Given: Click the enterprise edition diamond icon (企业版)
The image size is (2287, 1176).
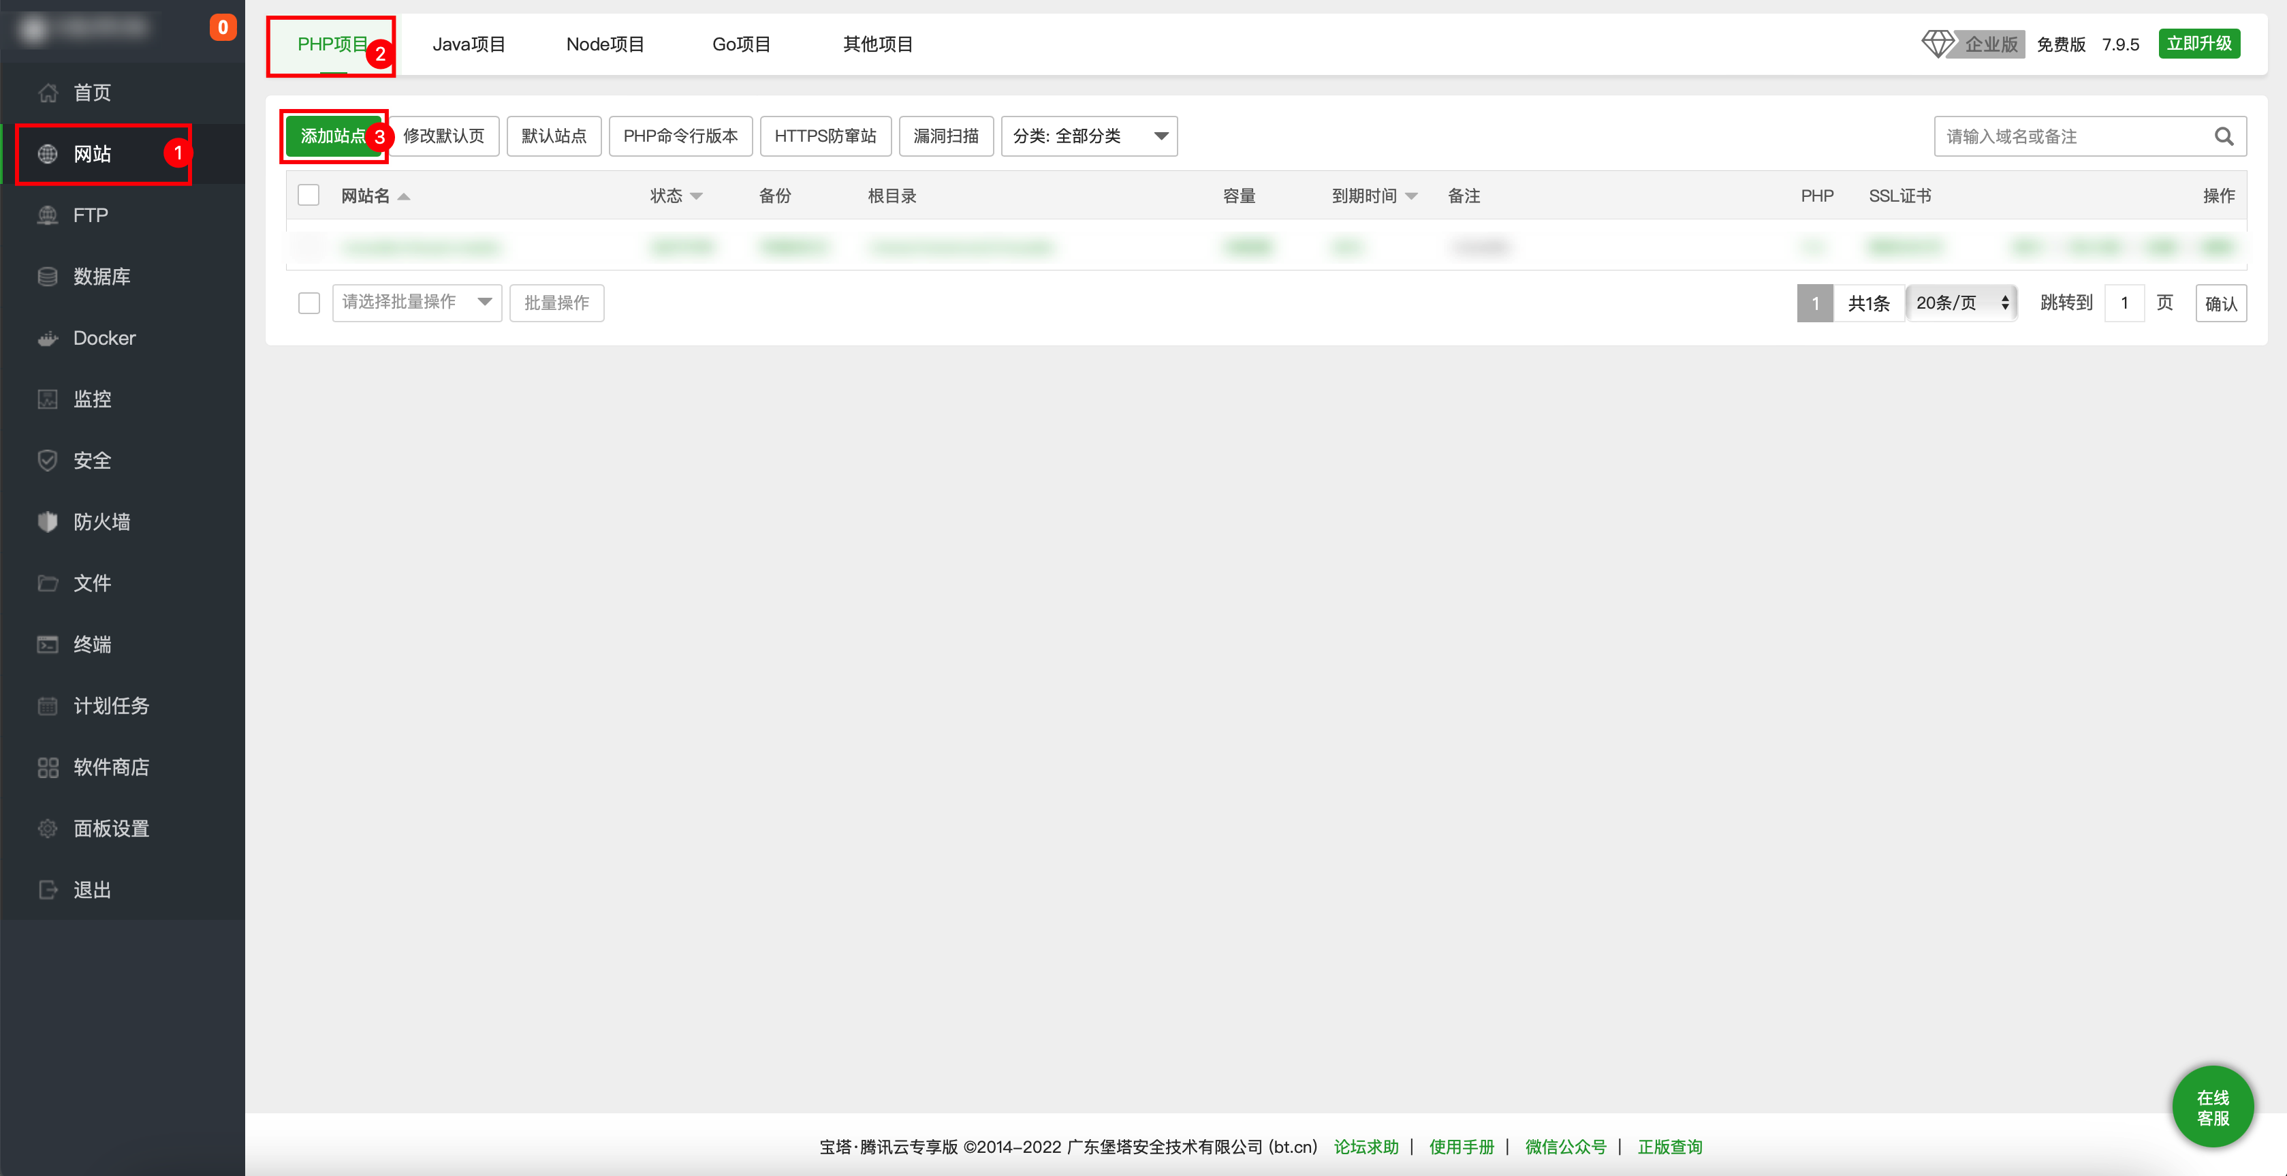Looking at the screenshot, I should tap(1937, 44).
